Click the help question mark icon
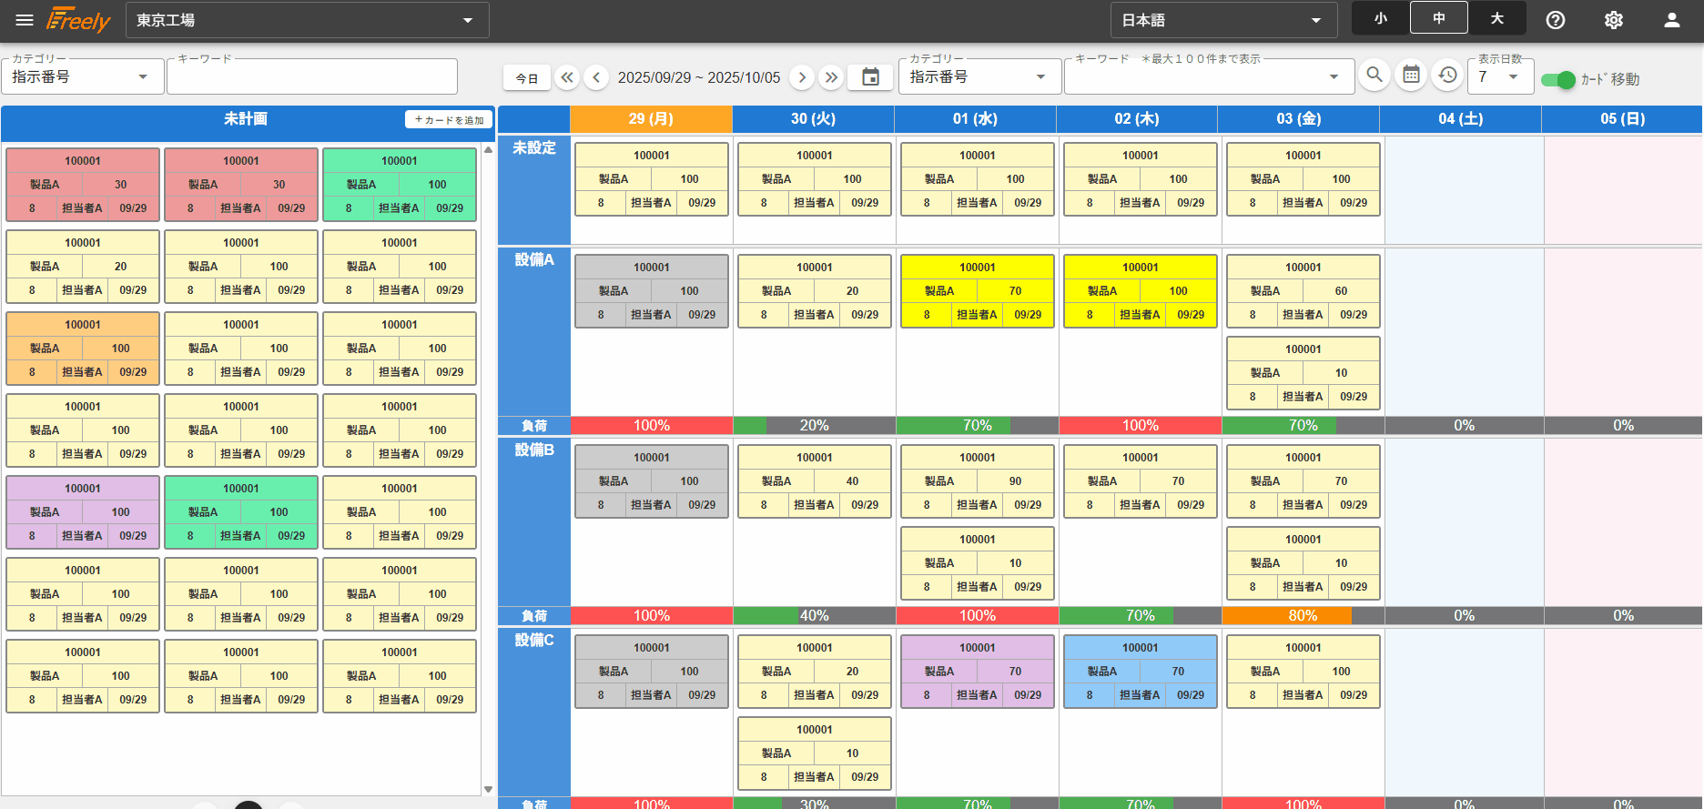This screenshot has height=809, width=1704. tap(1556, 20)
